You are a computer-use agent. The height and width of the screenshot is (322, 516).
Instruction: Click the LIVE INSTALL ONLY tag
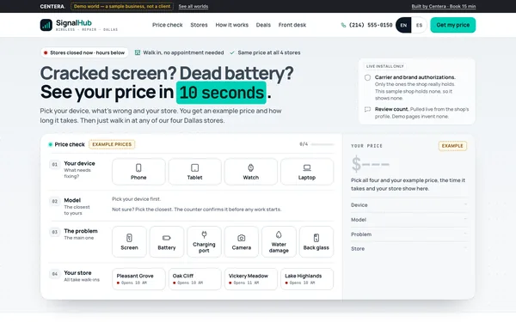point(384,66)
